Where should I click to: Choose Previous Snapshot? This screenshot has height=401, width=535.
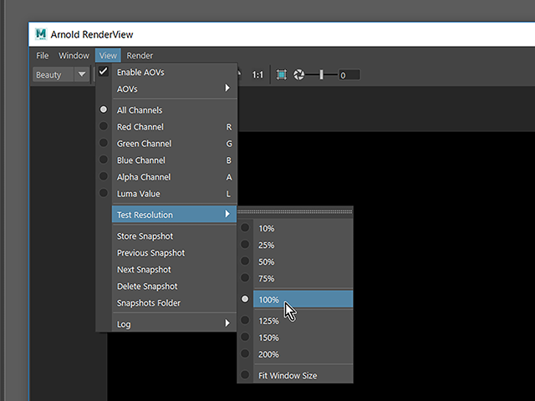click(x=166, y=252)
